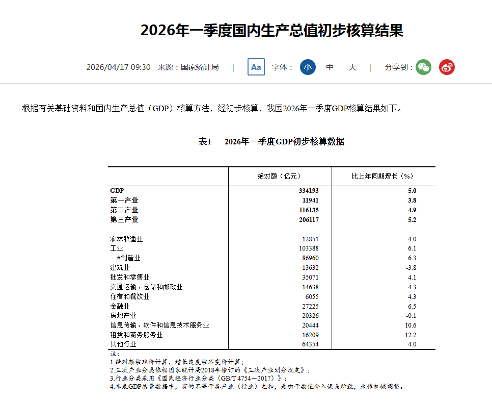Click the 信息传输、软件和信息技术服务业 row

click(x=272, y=325)
